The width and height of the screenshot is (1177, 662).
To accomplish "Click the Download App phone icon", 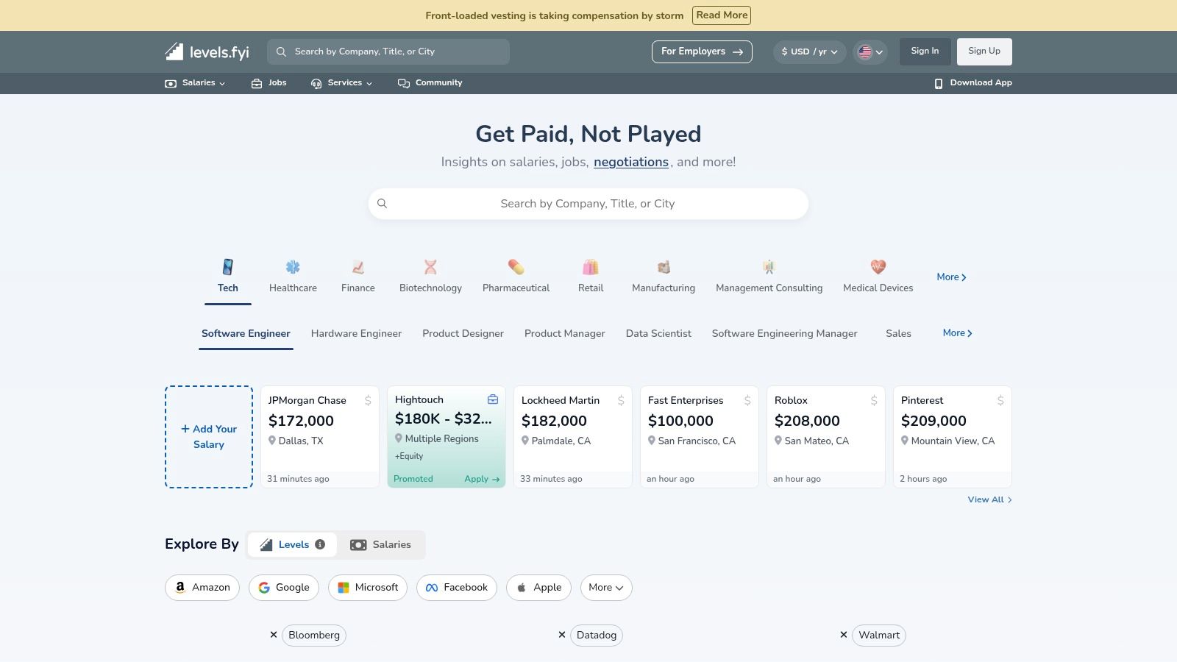I will click(939, 83).
